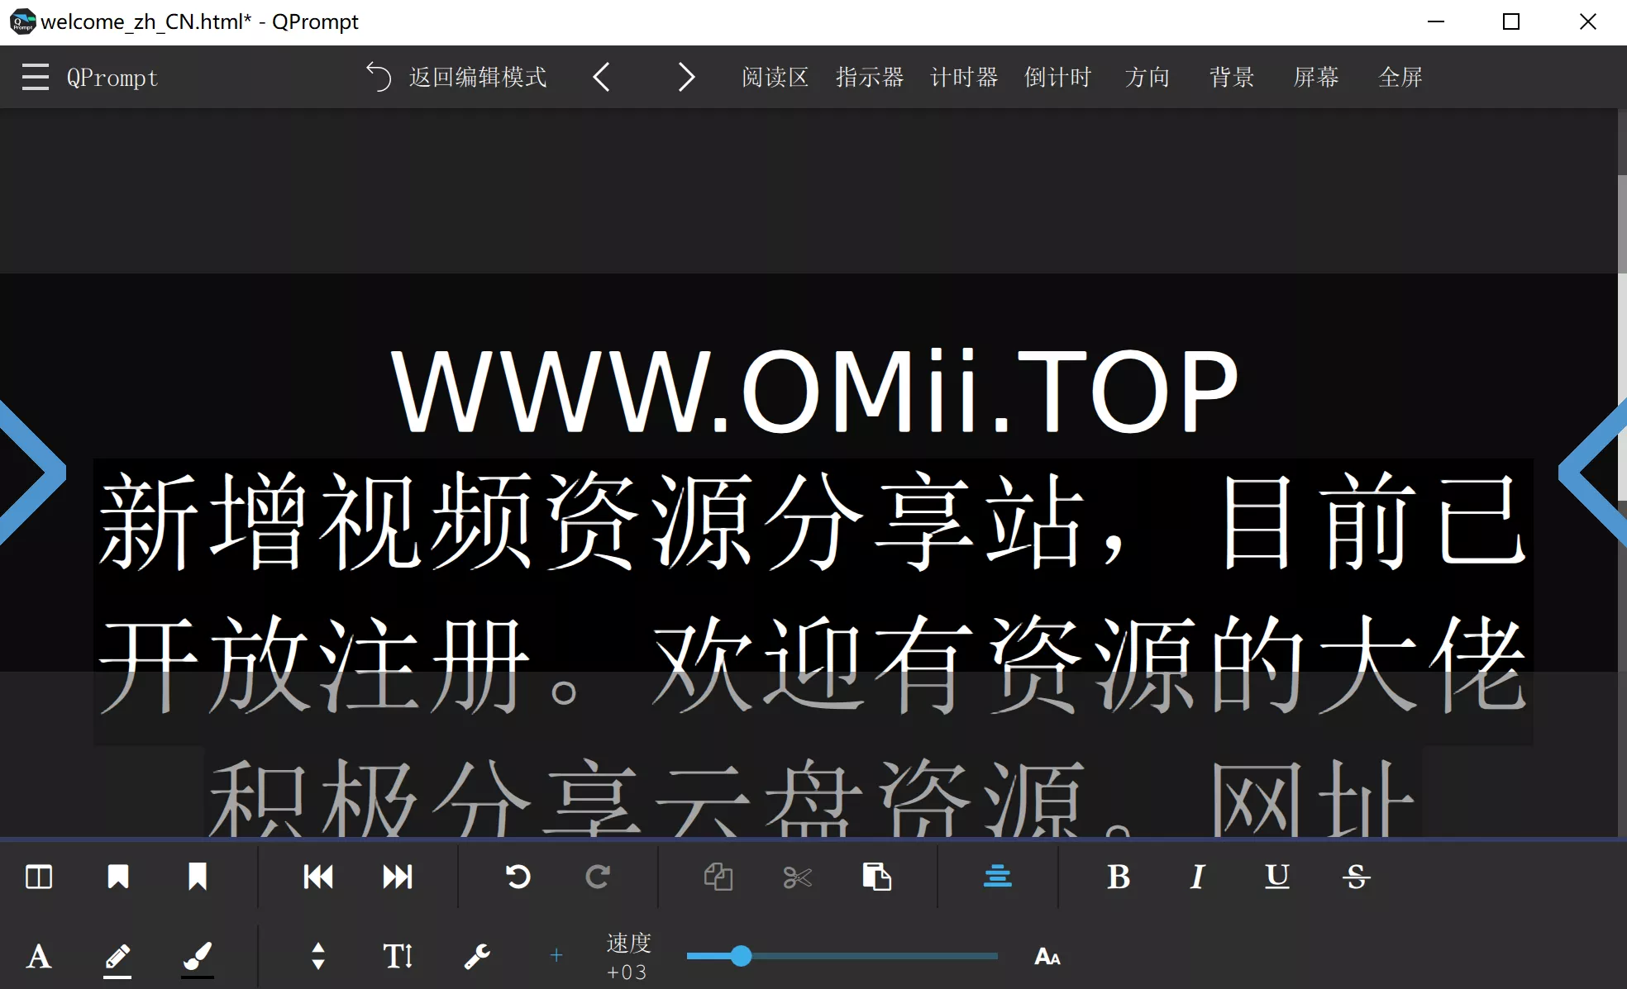Click the QPrompt title label
The image size is (1627, 989).
pos(112,78)
